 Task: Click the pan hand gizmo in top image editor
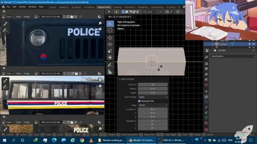point(100,29)
